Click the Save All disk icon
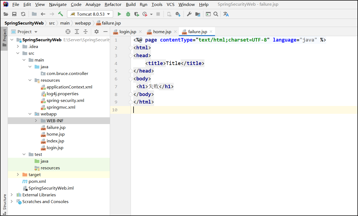 tap(14, 14)
